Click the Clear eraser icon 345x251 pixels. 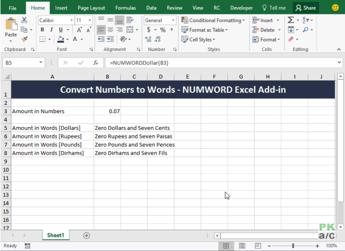pos(291,39)
